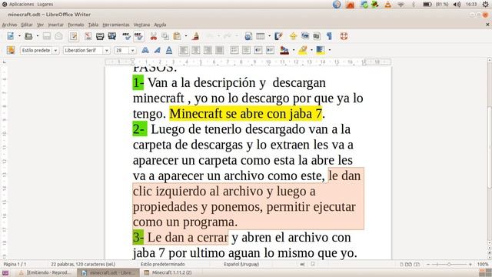Click the Save document icon
The width and height of the screenshot is (492, 277).
[47, 36]
